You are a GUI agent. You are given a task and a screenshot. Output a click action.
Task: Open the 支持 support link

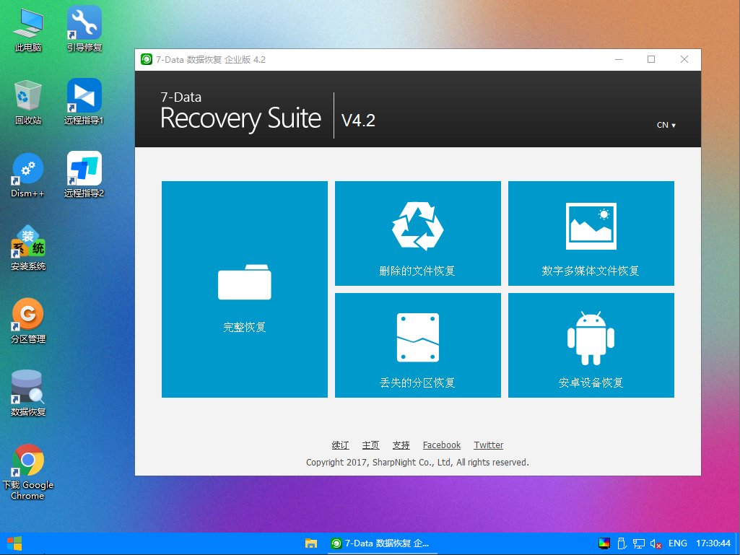click(x=401, y=445)
